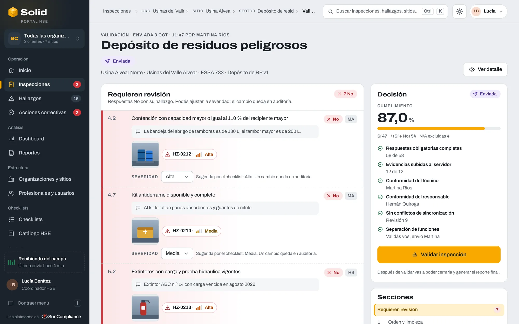
Task: Open Inspecciones section in sidebar
Action: coord(44,84)
